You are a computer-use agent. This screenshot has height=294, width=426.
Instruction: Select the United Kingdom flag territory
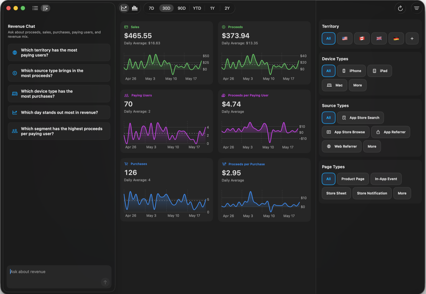[x=379, y=38]
